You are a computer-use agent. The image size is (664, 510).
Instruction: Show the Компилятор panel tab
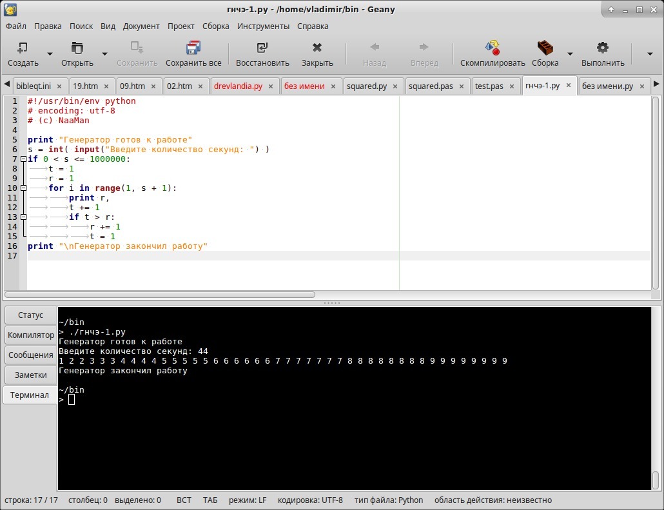point(30,335)
